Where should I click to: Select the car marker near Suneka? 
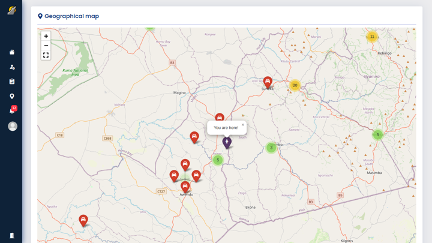[x=268, y=82]
